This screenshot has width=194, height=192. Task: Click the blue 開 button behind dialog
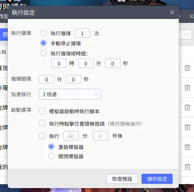tap(4, 35)
